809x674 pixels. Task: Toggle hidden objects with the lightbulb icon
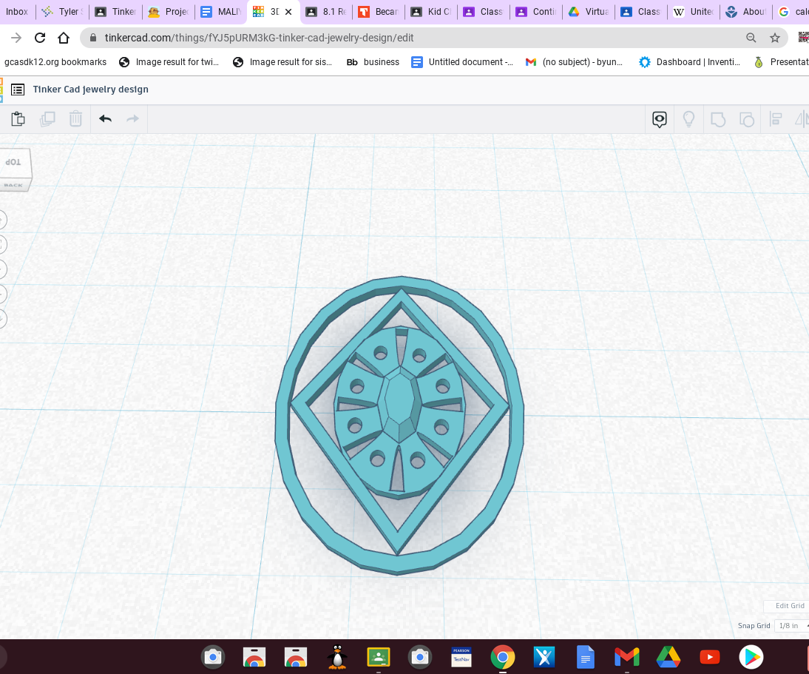[688, 119]
